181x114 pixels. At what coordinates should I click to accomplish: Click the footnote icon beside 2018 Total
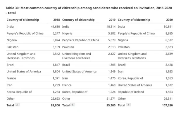pos(17,105)
